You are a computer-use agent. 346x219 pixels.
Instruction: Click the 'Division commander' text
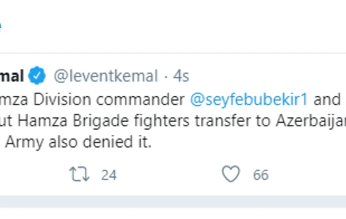pyautogui.click(x=109, y=100)
